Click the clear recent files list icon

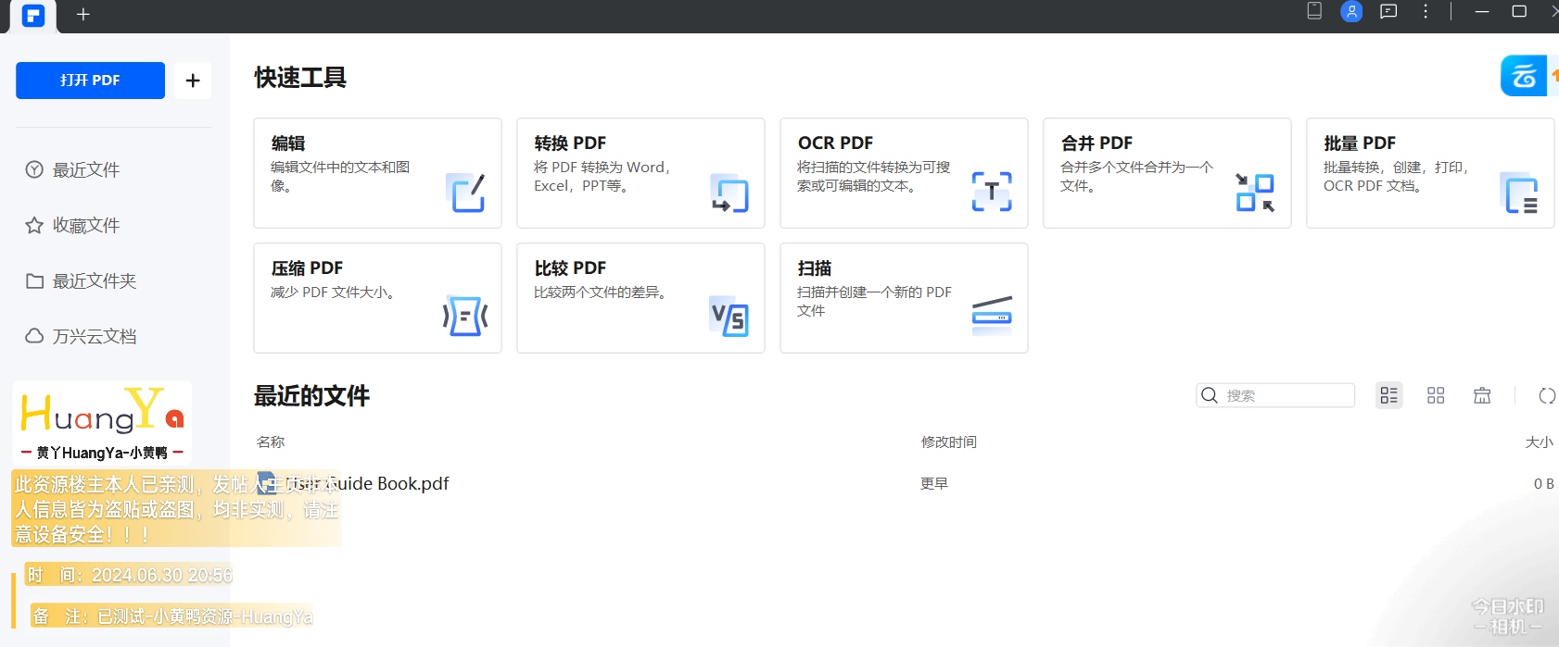(1482, 396)
